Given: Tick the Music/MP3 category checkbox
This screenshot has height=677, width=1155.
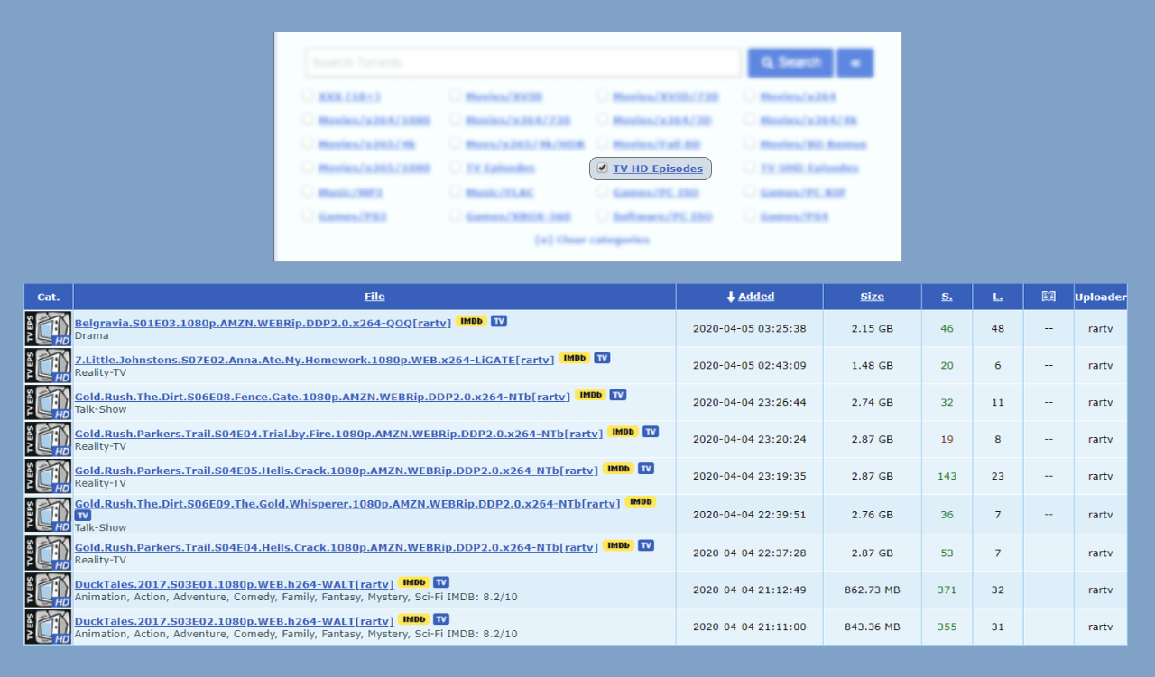Looking at the screenshot, I should click(308, 191).
